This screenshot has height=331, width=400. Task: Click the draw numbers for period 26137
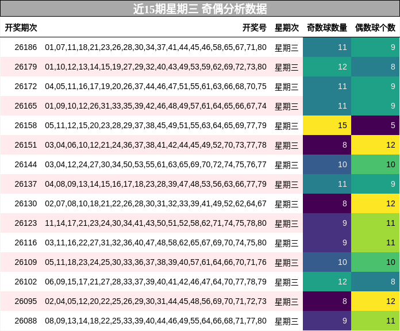156,184
